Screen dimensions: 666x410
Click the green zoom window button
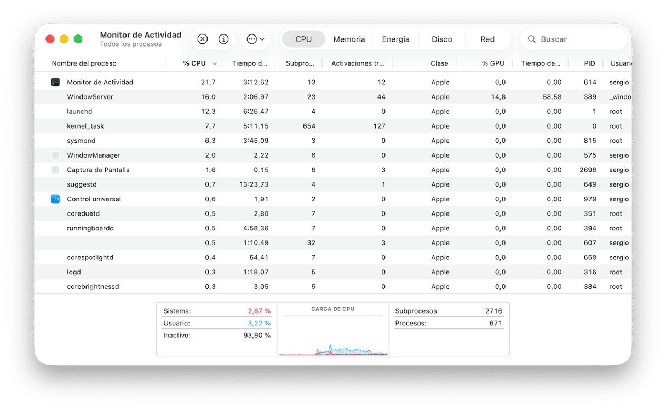coord(78,39)
